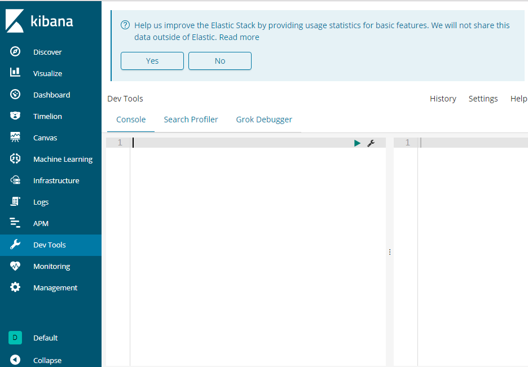
Task: Click the Default space label
Action: [x=46, y=338]
